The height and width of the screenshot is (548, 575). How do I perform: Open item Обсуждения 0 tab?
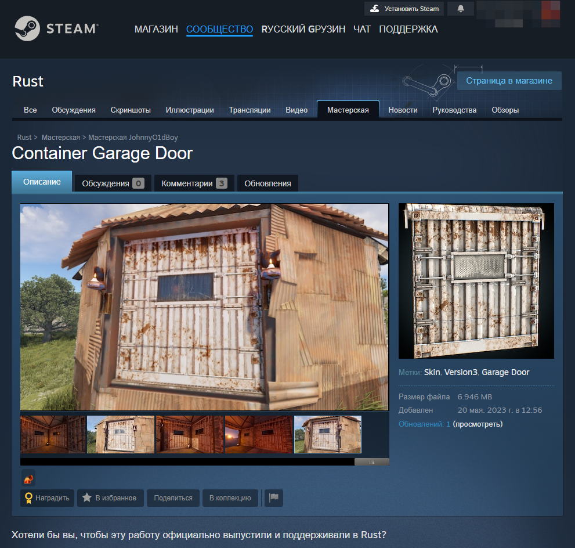coord(113,183)
